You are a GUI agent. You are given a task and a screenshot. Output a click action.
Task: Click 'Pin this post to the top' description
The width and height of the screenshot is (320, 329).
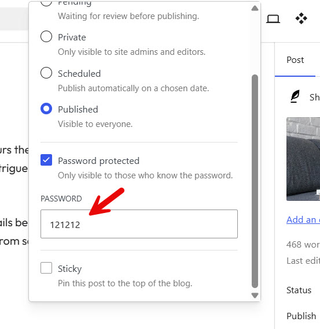[125, 283]
